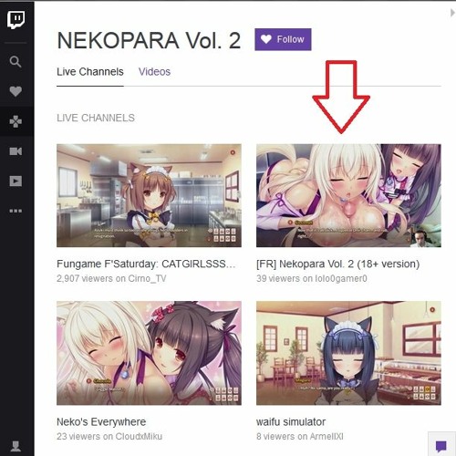Click the 'Fungame F'Saturday: CATGIRLSSS...' title
This screenshot has width=456, height=456.
(146, 264)
